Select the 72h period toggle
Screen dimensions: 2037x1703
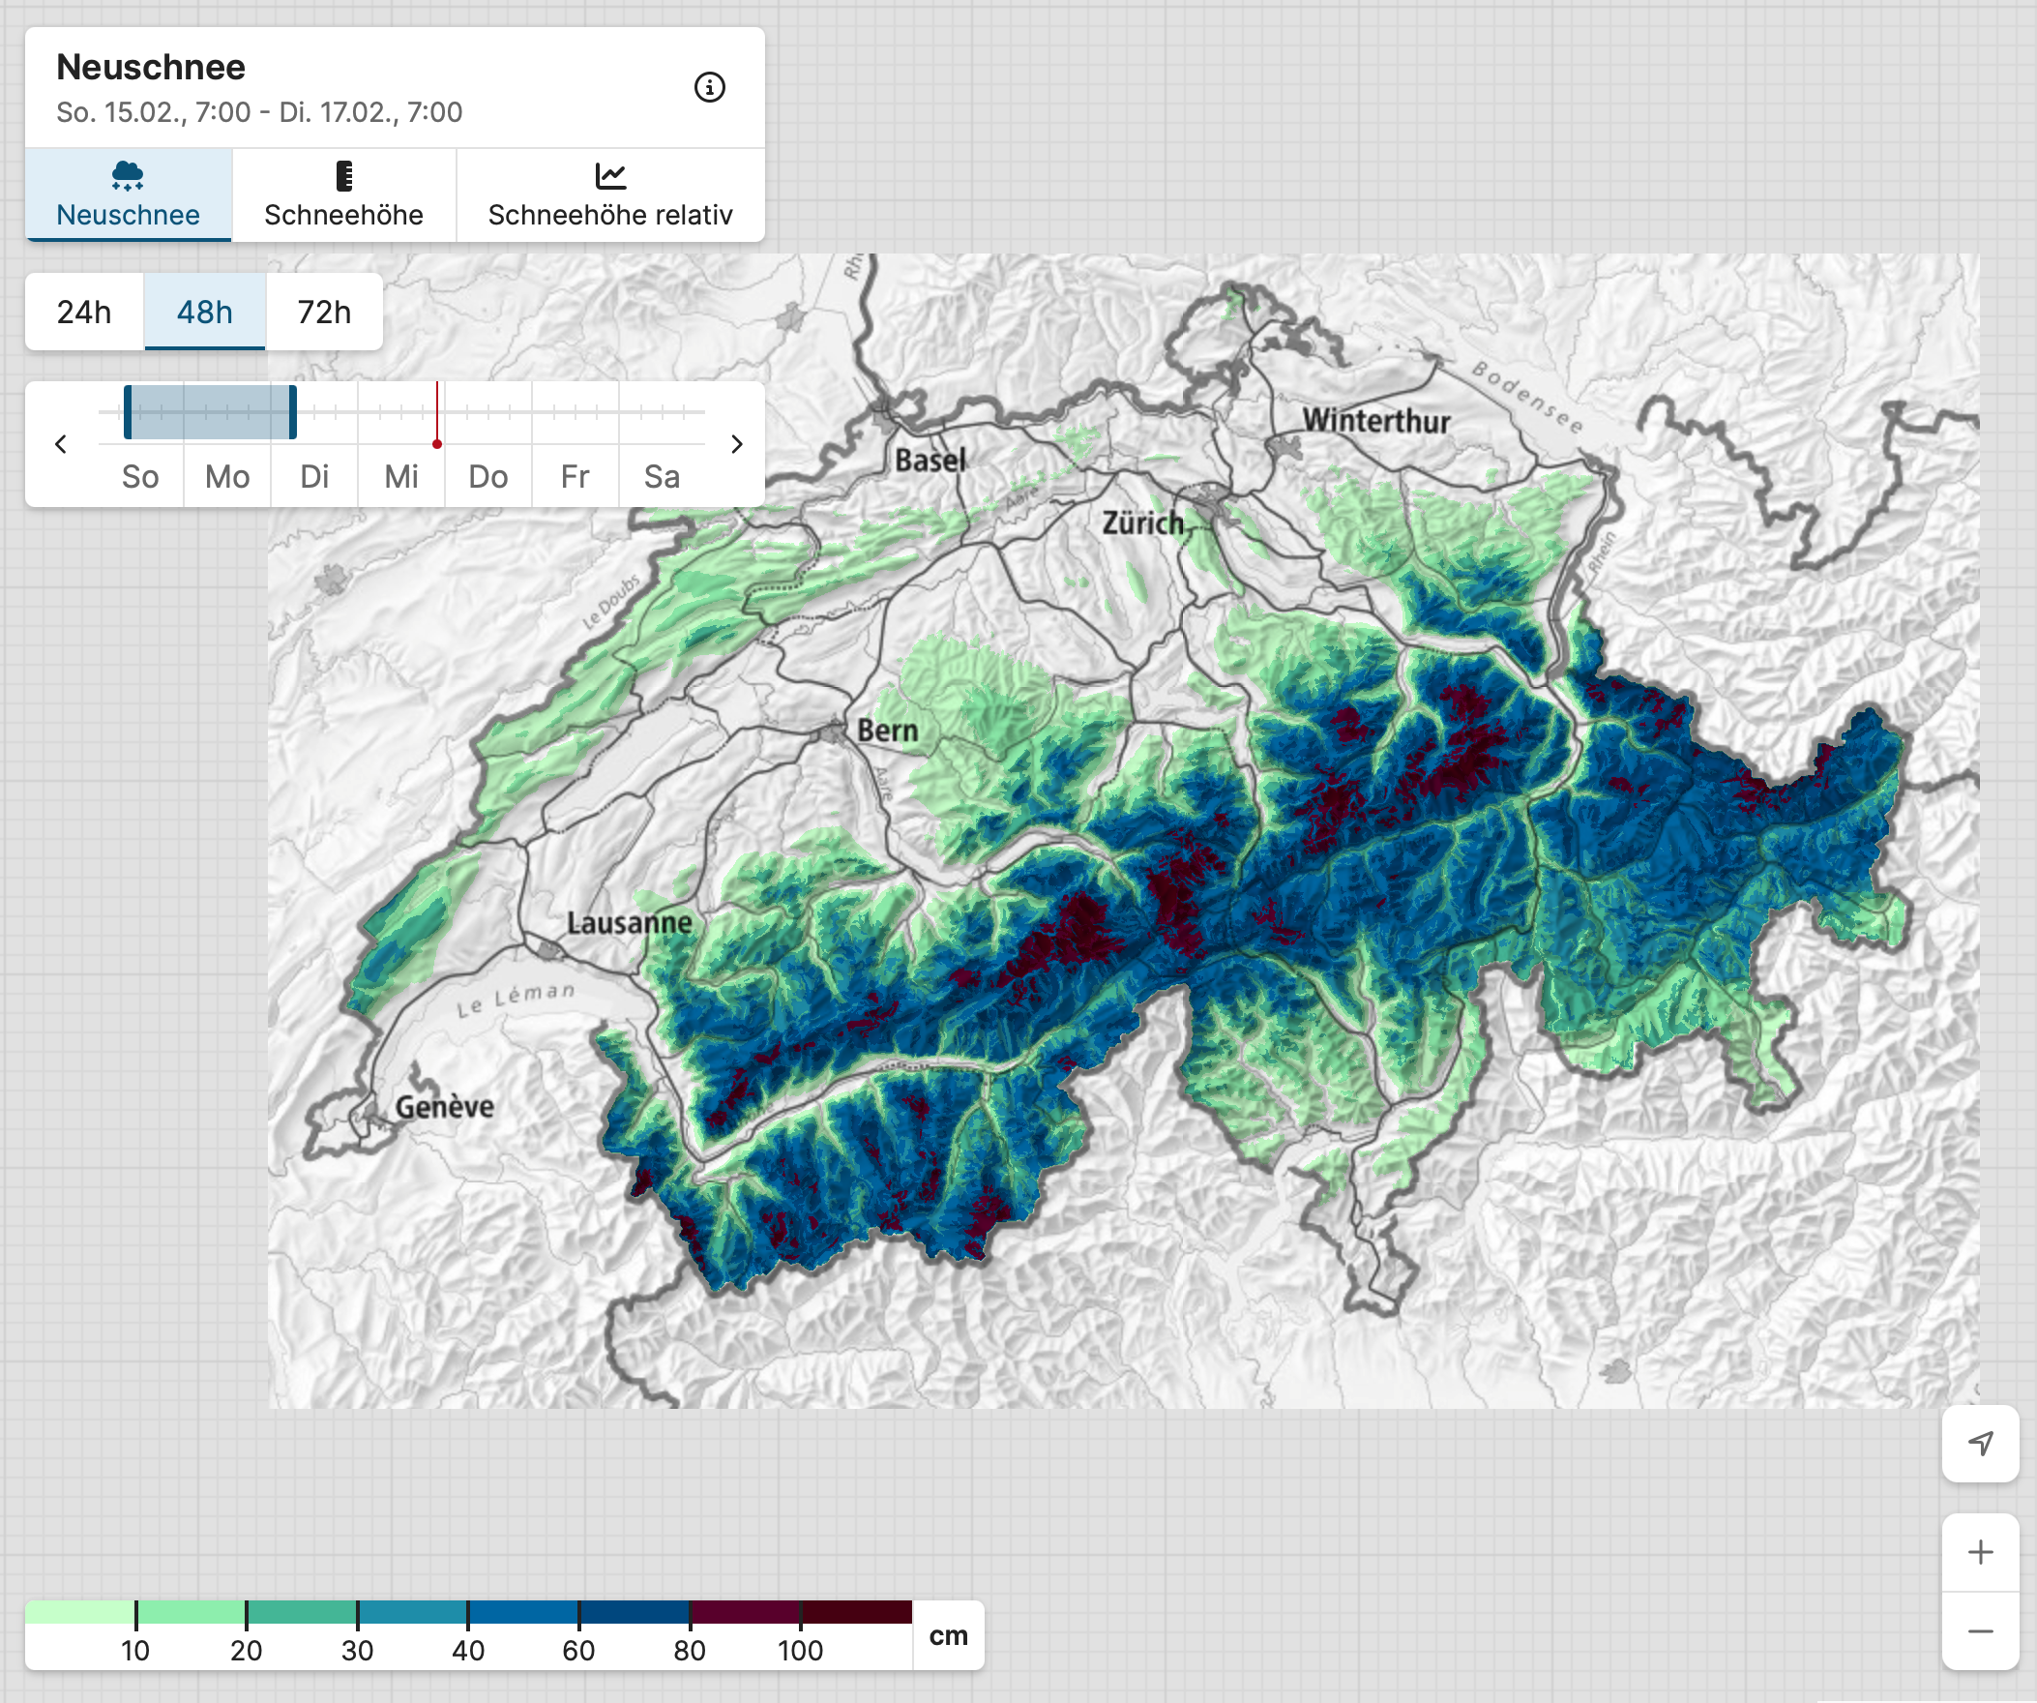pyautogui.click(x=324, y=313)
